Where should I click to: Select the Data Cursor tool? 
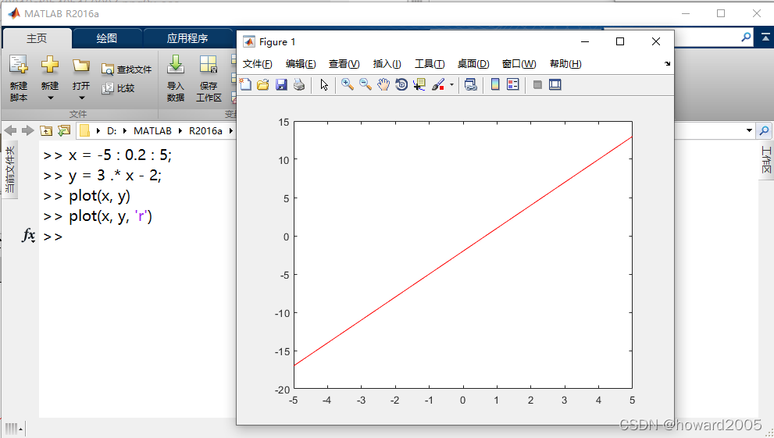coord(419,85)
